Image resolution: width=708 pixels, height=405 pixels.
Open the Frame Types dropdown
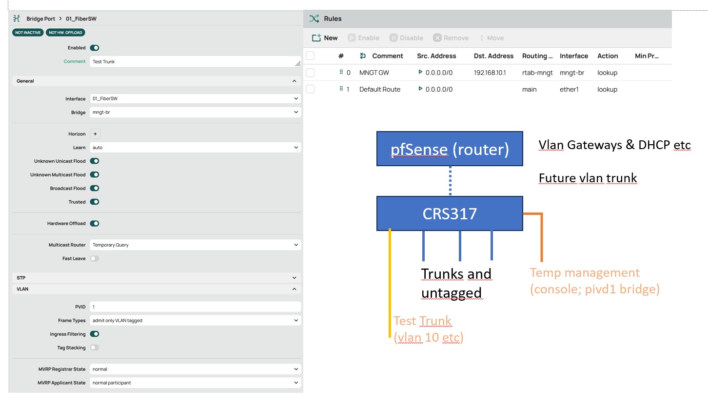(x=196, y=320)
